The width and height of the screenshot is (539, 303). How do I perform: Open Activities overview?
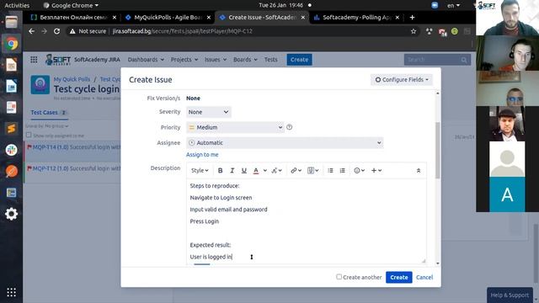coord(17,5)
